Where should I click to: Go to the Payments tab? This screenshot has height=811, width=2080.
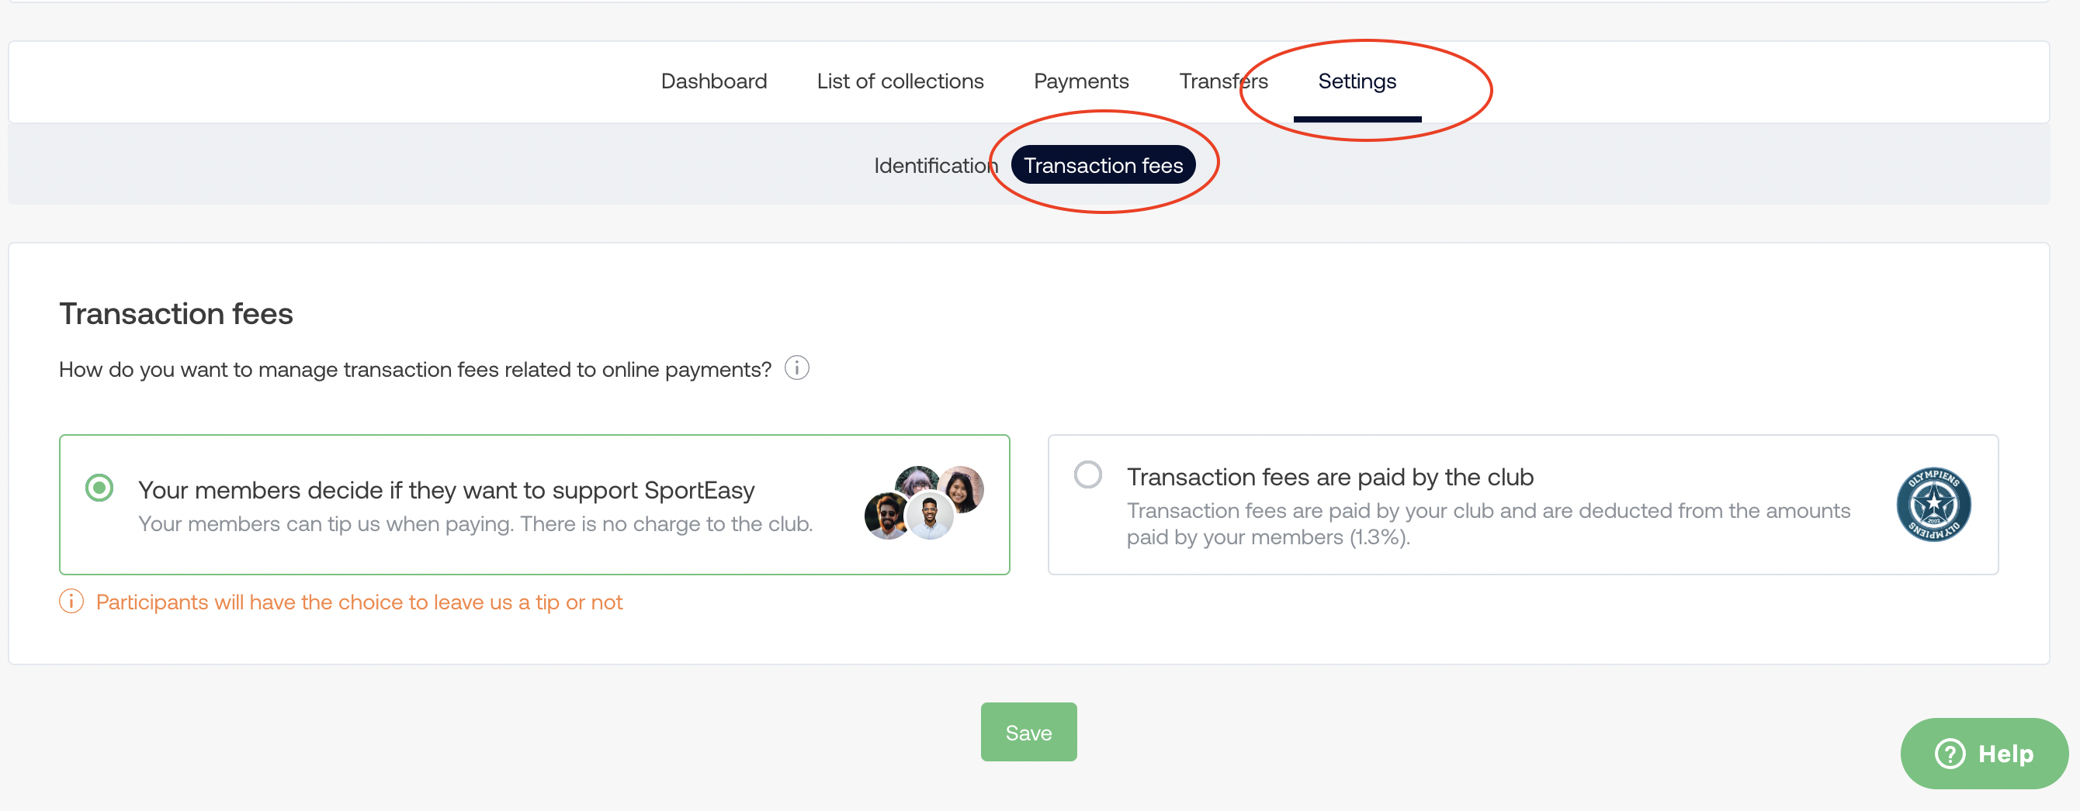[x=1080, y=81]
